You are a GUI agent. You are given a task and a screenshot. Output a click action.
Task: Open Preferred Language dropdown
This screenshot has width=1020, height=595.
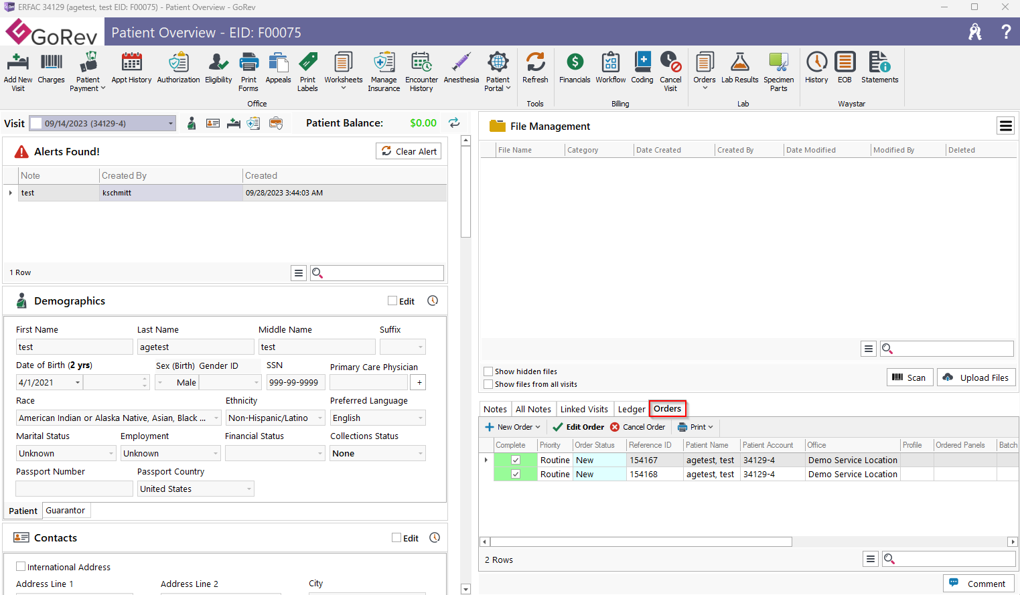(x=421, y=418)
